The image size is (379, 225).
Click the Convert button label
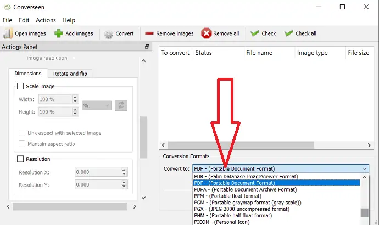125,33
